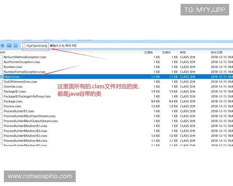Viewport: 233px width, 186px height.
Task: Select ProcessBuilder$Redirect$1.class file
Action: coord(25,126)
